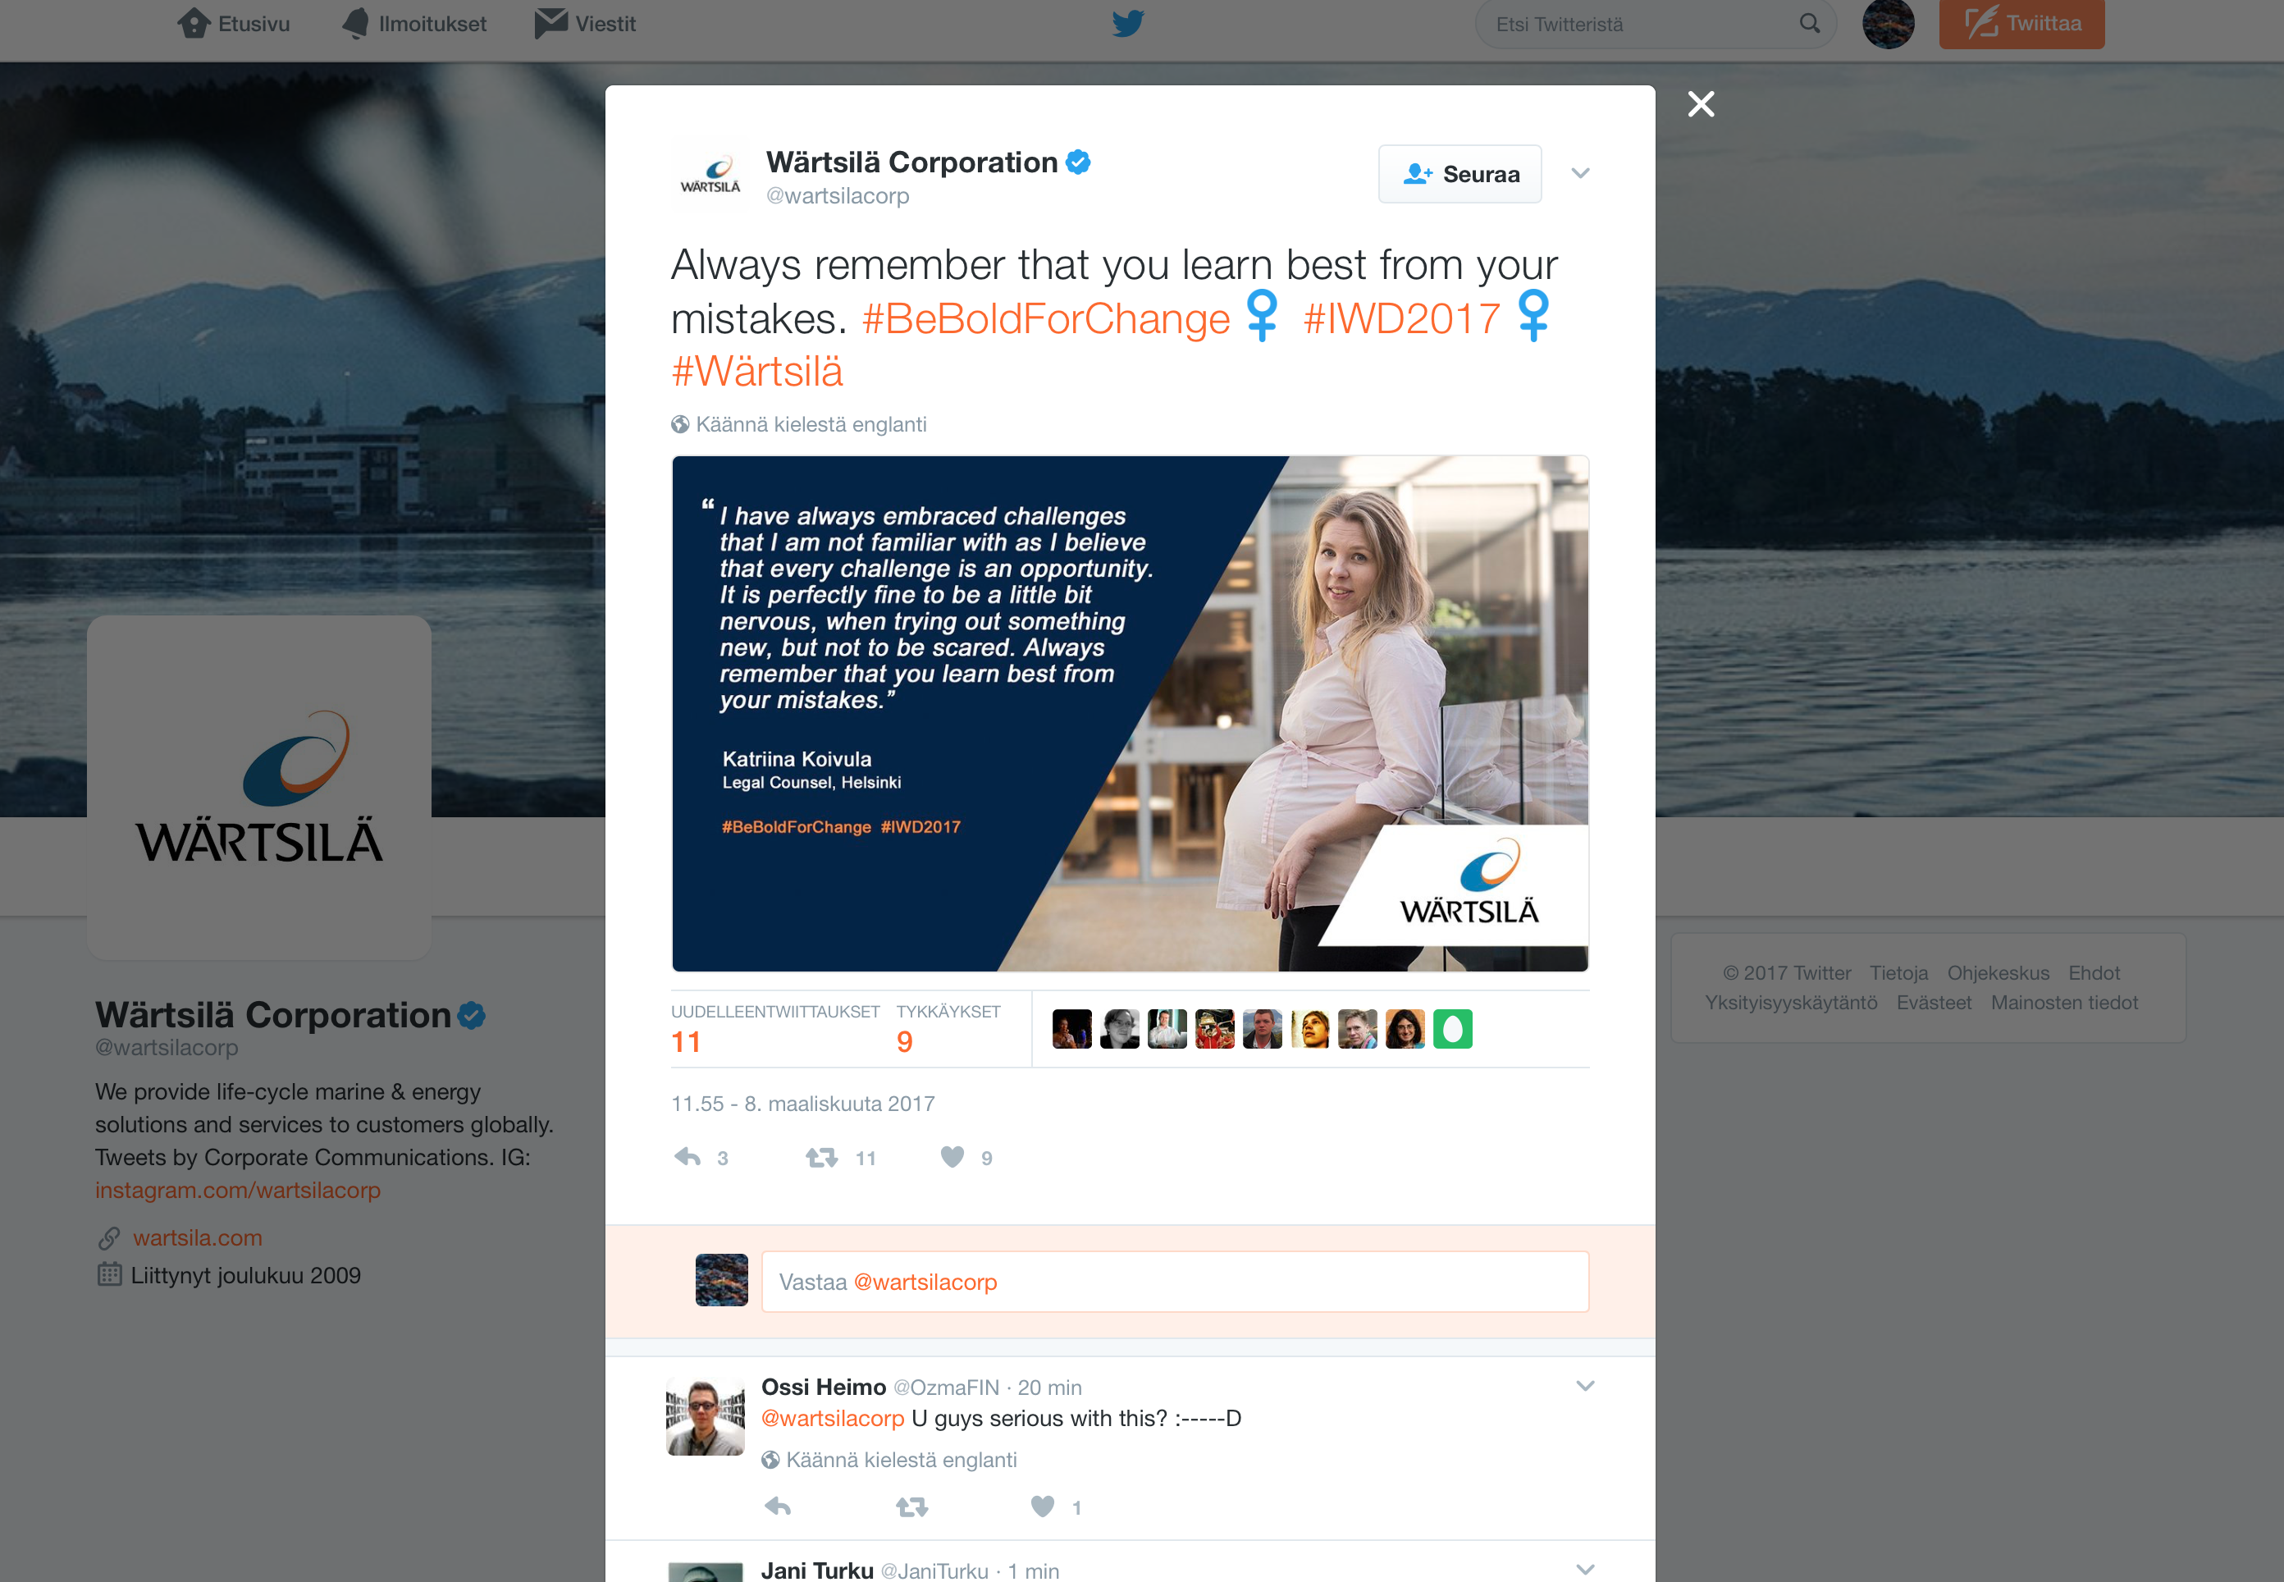
Task: Open user profile avatar in top bar
Action: [1888, 24]
